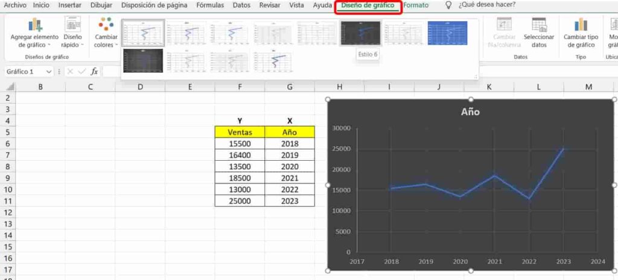This screenshot has height=280, width=618.
Task: Click the Gráfico 1 name box field
Action: [23, 71]
